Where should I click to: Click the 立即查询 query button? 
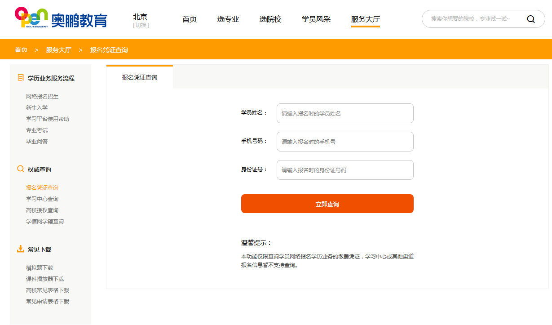pos(327,203)
